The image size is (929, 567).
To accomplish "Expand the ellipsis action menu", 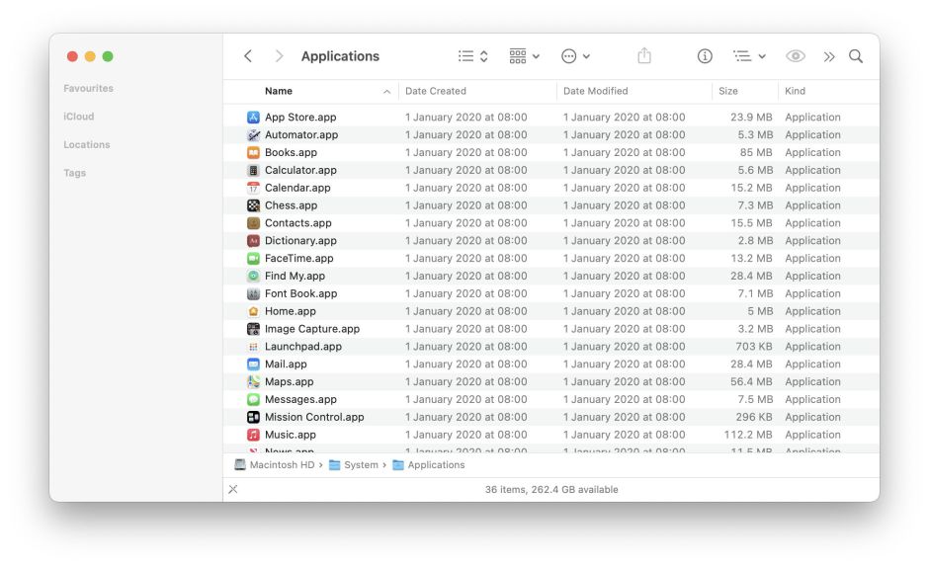I will (575, 56).
